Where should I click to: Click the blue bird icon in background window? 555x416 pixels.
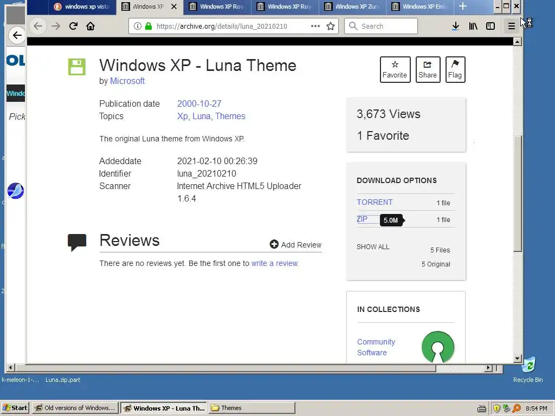point(16,191)
